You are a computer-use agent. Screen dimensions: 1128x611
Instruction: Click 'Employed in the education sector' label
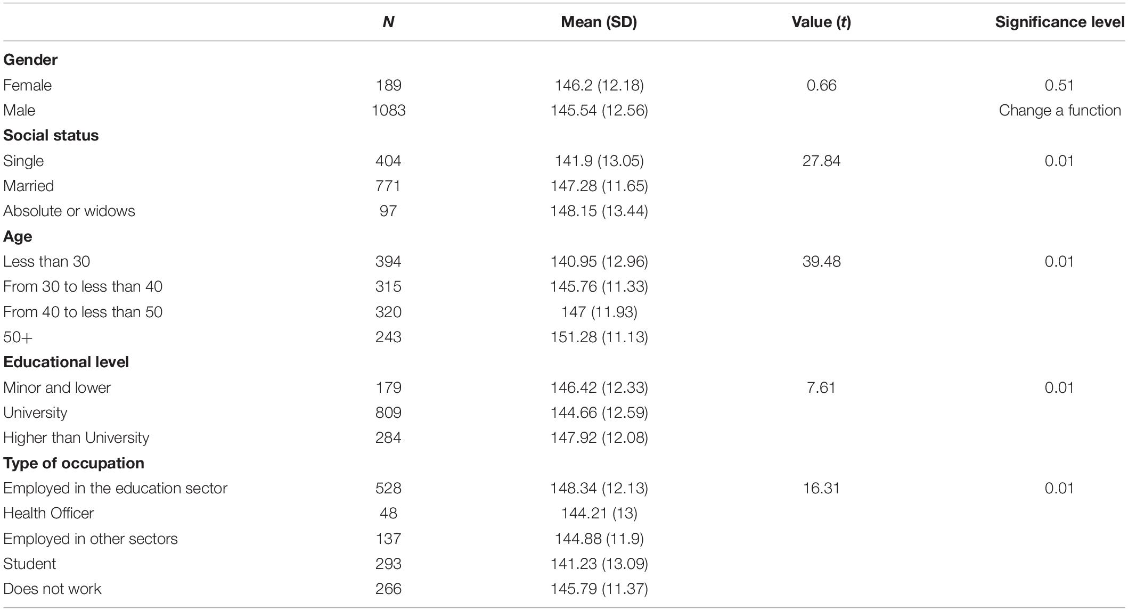pyautogui.click(x=115, y=488)
